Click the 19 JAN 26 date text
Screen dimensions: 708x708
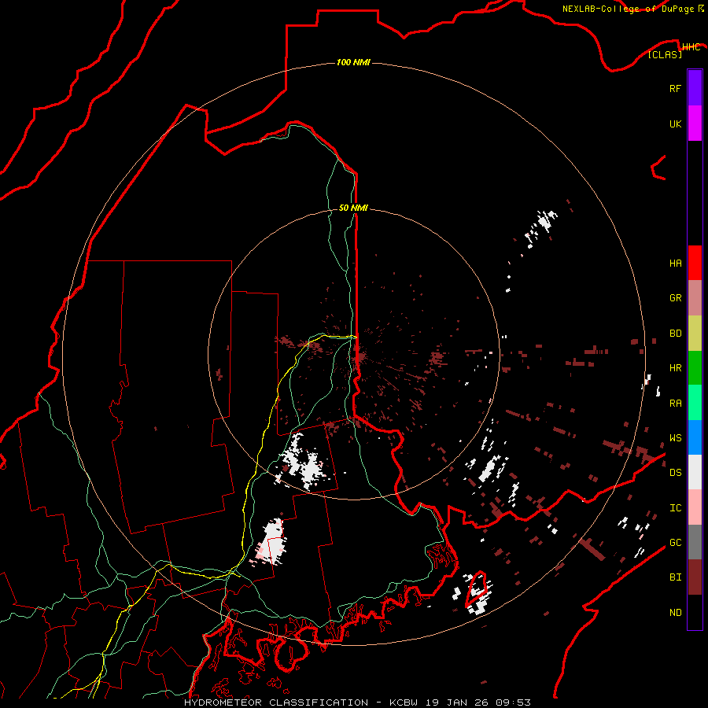tap(457, 702)
